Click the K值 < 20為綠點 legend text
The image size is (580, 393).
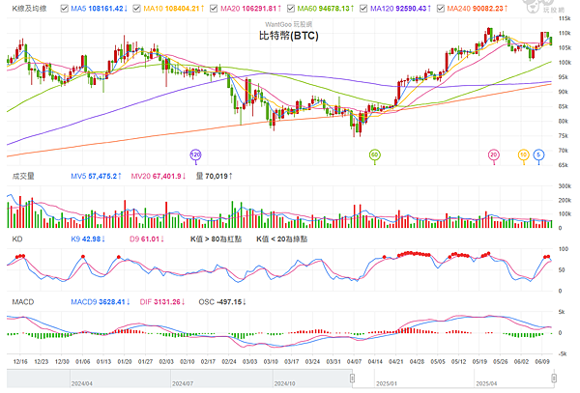[x=282, y=239]
